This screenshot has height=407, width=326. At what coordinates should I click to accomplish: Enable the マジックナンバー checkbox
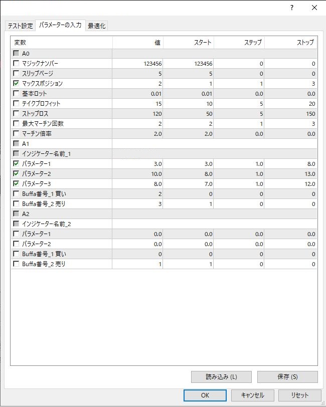click(17, 64)
